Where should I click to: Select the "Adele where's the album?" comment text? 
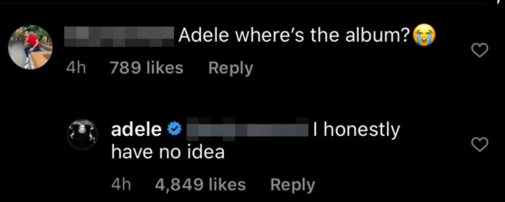coord(296,36)
